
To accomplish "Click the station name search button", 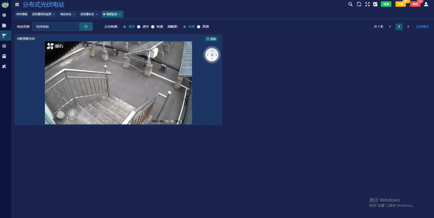I will pos(86,27).
